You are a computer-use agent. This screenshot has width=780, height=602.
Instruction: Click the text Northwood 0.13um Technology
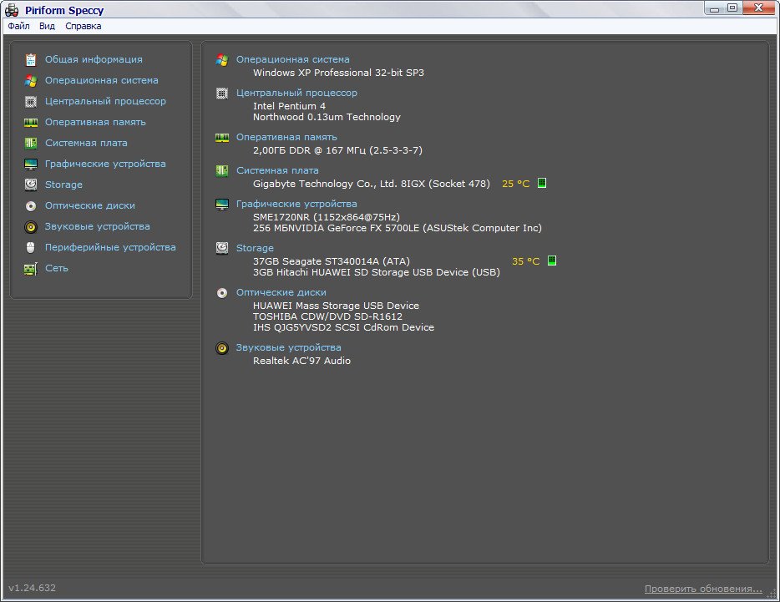point(327,117)
